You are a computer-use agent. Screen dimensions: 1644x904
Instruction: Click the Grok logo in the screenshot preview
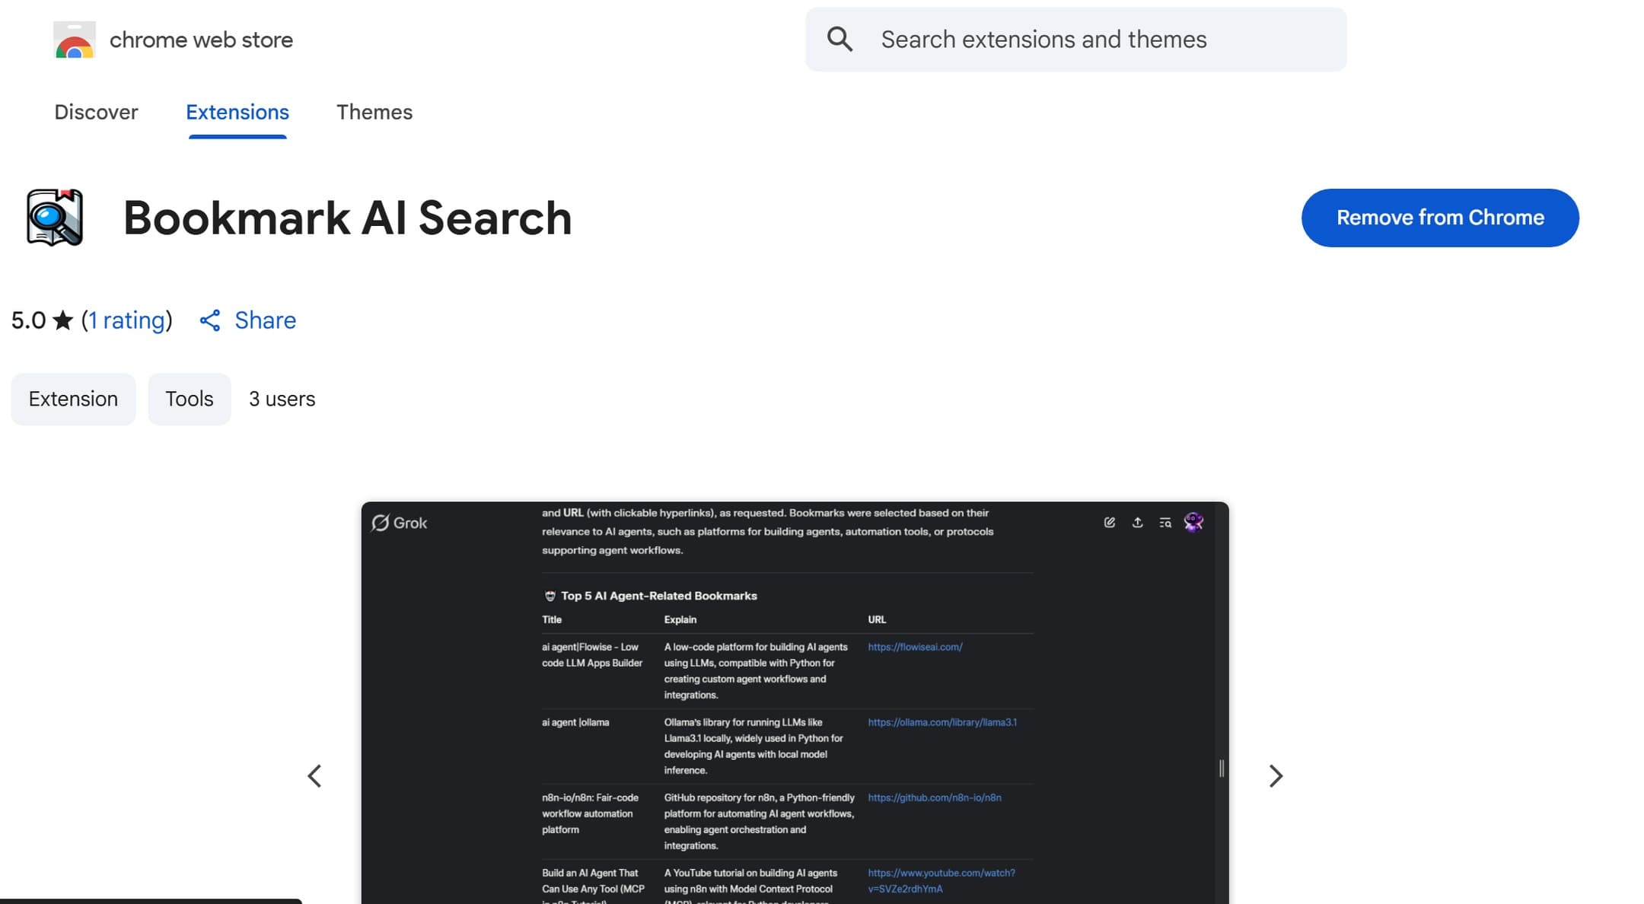pyautogui.click(x=399, y=523)
